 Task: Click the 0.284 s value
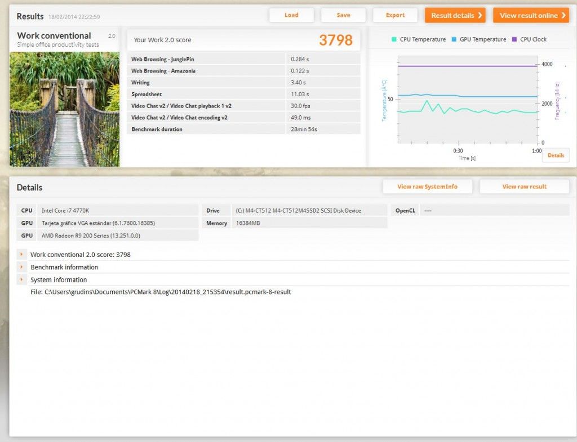coord(300,59)
